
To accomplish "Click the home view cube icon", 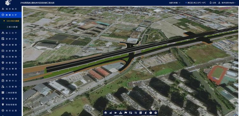I will [x=105, y=113].
